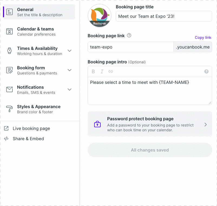Expand the Booking form section
217x206 pixels.
coord(70,70)
